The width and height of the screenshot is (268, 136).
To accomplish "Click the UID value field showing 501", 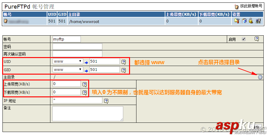I will pyautogui.click(x=104, y=61).
